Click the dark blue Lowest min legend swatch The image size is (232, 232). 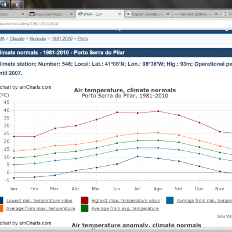coord(1,201)
